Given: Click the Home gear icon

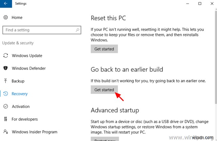Looking at the screenshot, I should coord(5,18).
